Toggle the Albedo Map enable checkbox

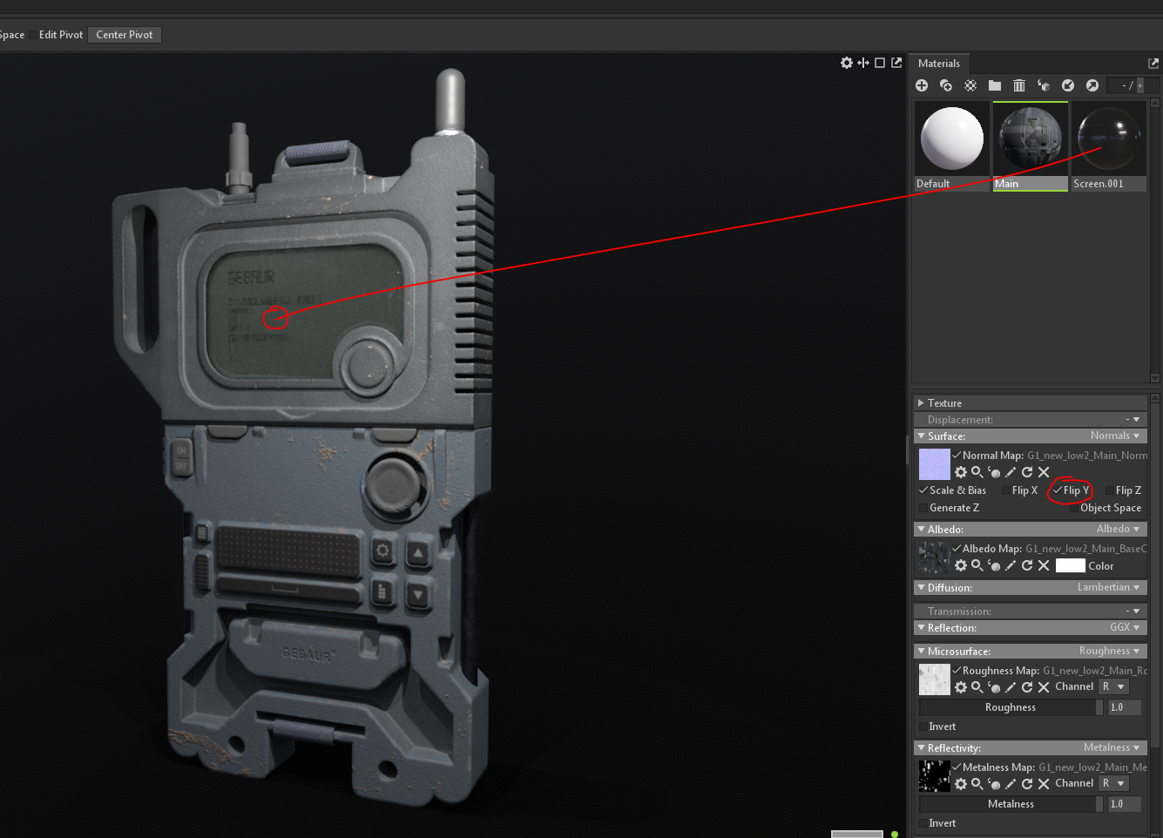pyautogui.click(x=957, y=548)
